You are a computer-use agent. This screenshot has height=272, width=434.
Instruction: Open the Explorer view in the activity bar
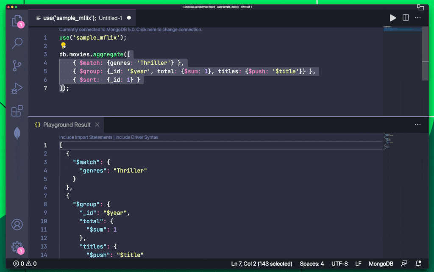click(x=17, y=21)
